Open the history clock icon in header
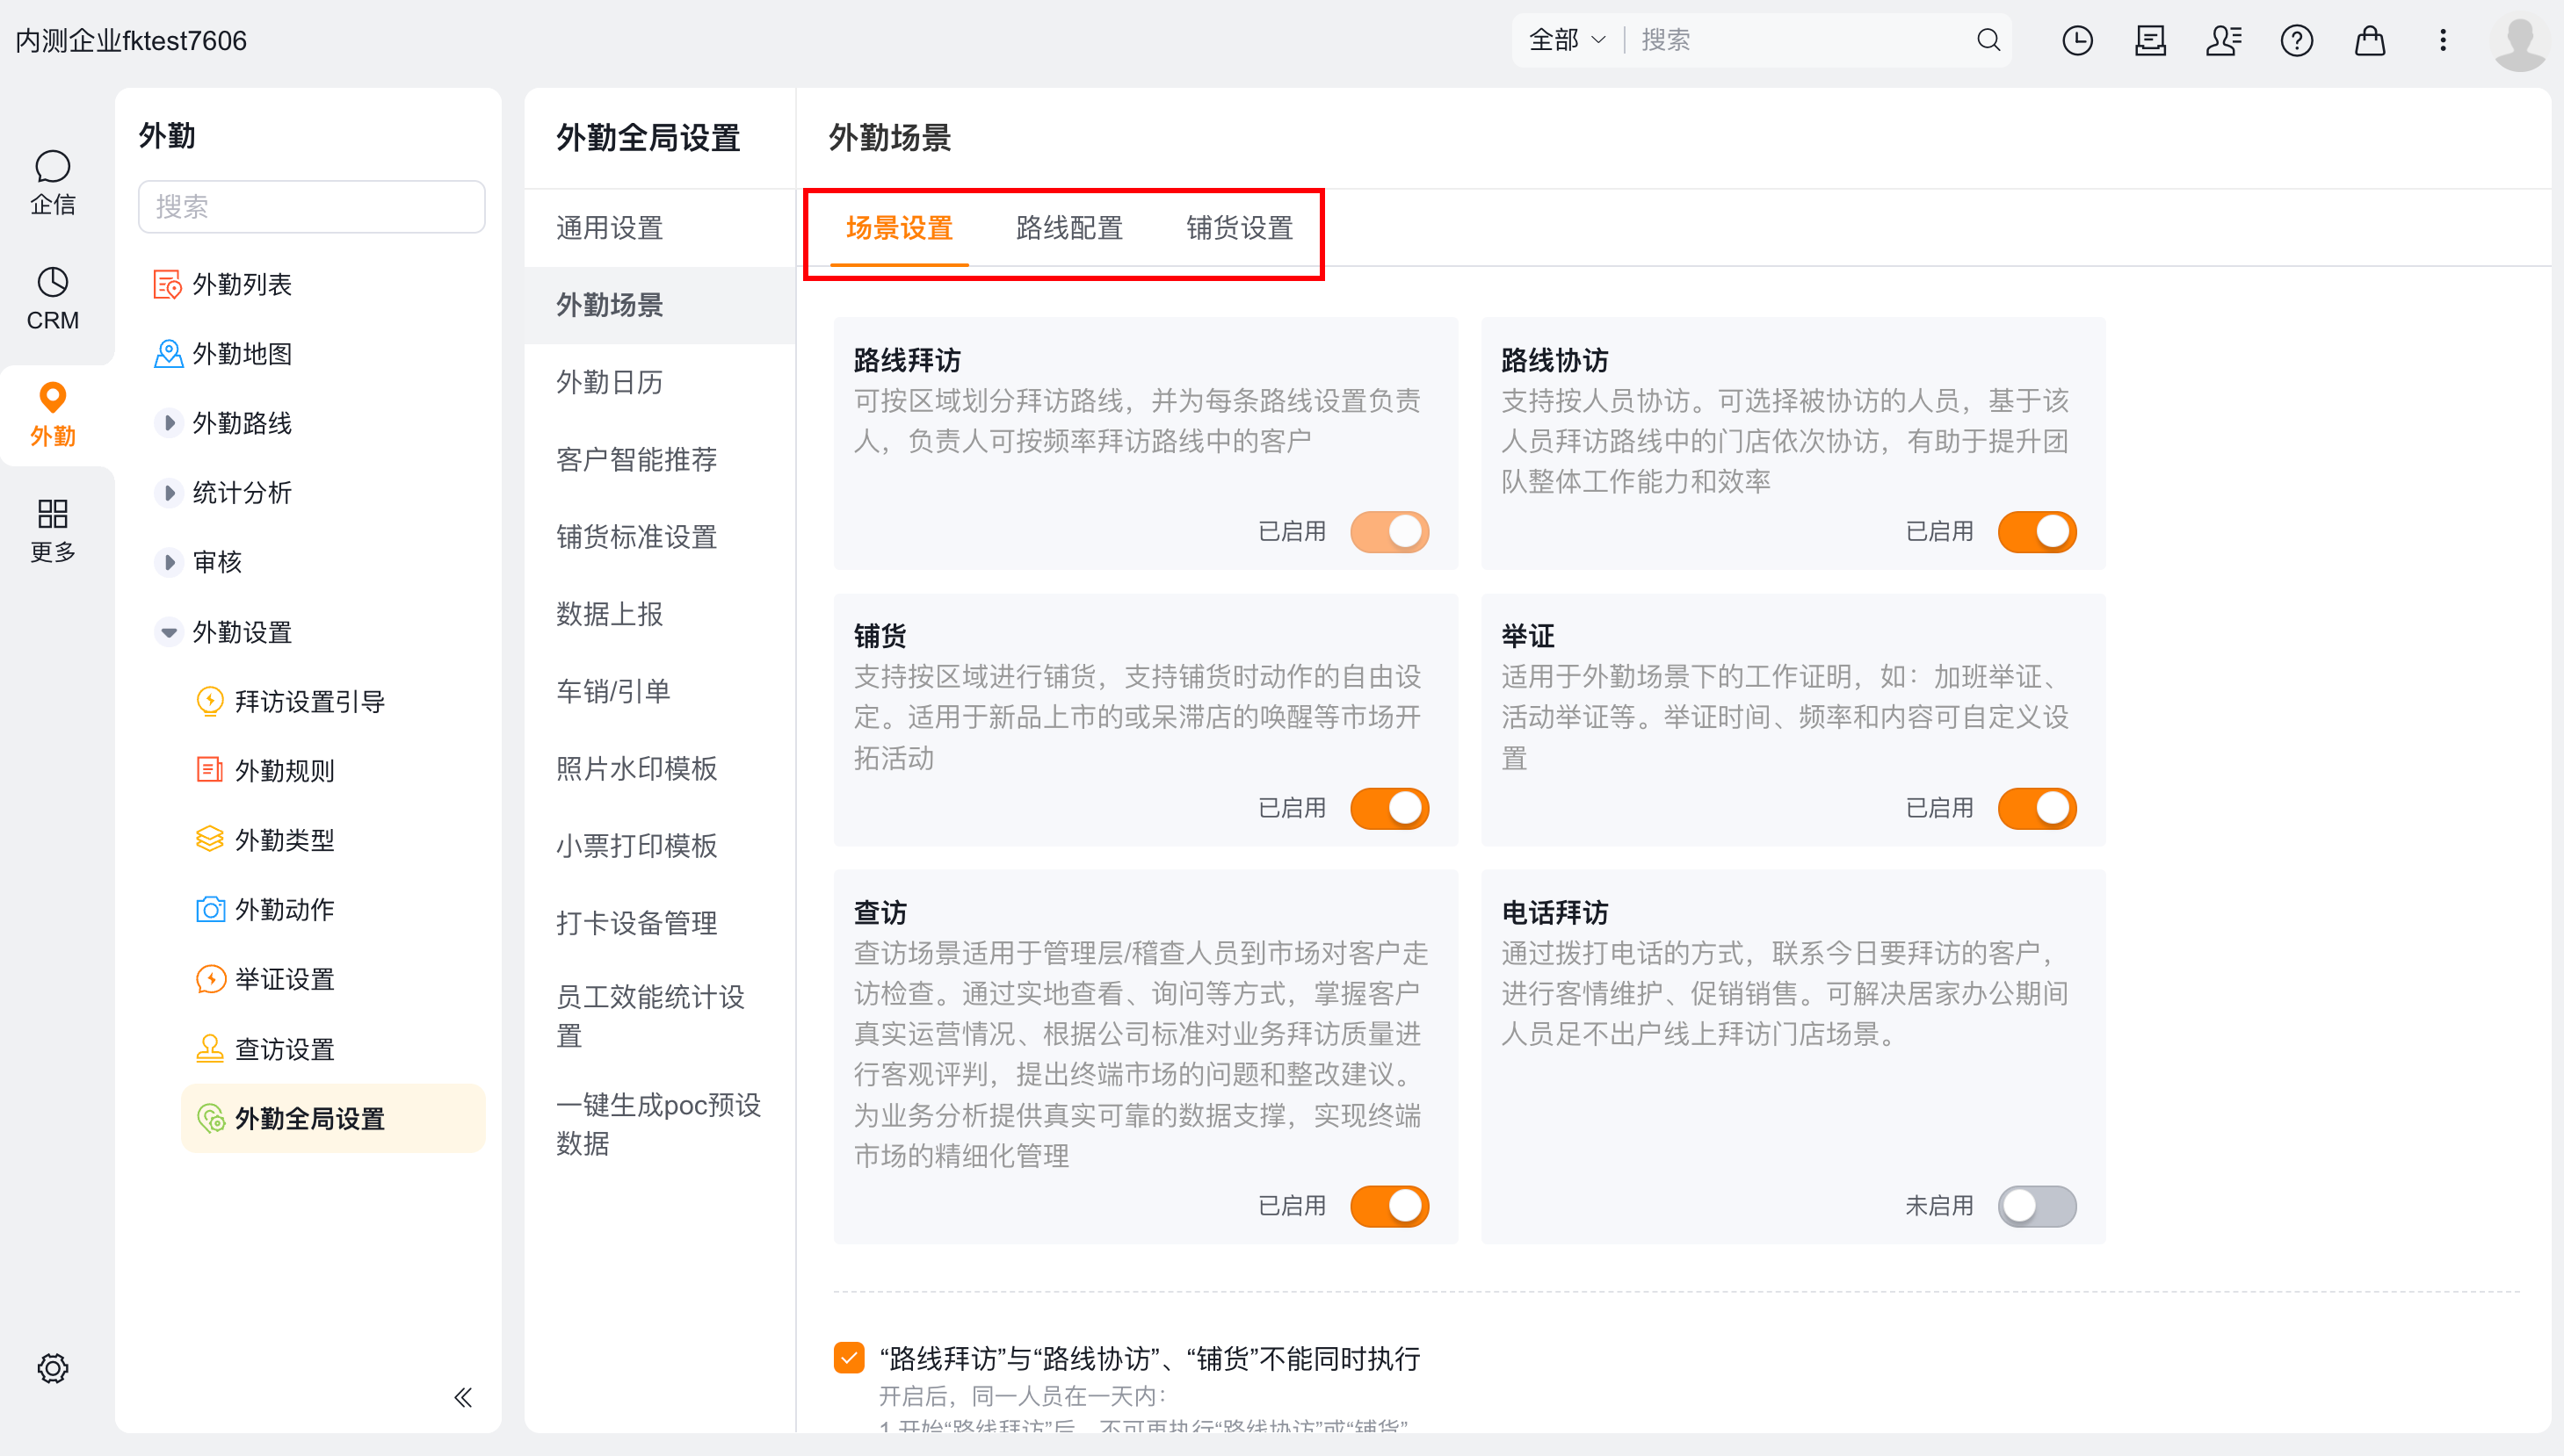Viewport: 2564px width, 1456px height. [x=2077, y=40]
